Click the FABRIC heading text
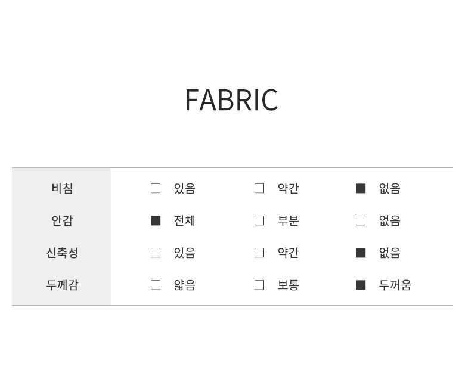 pyautogui.click(x=231, y=100)
